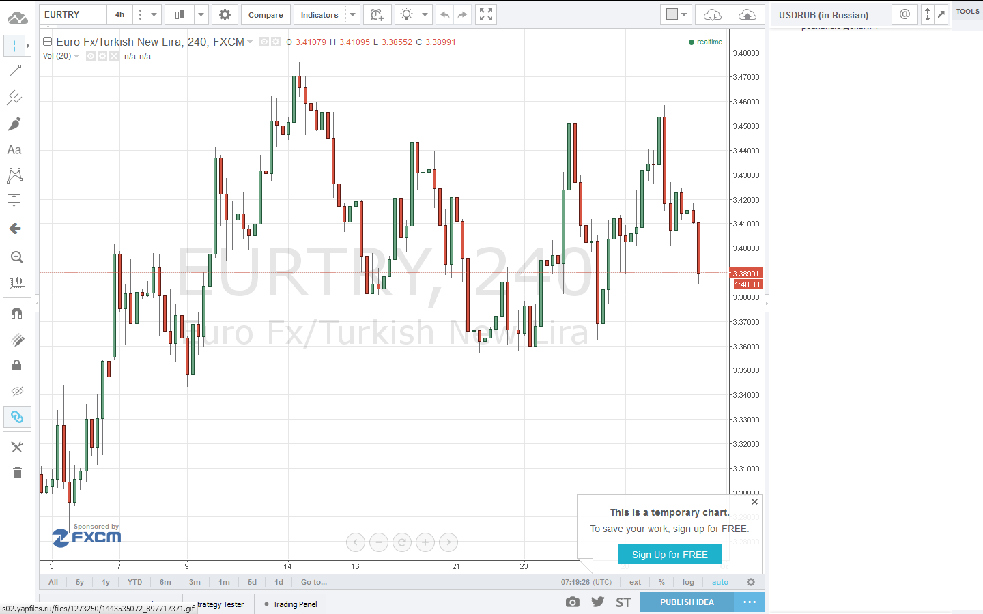
Task: Select the ruler measure tool
Action: coord(17,283)
